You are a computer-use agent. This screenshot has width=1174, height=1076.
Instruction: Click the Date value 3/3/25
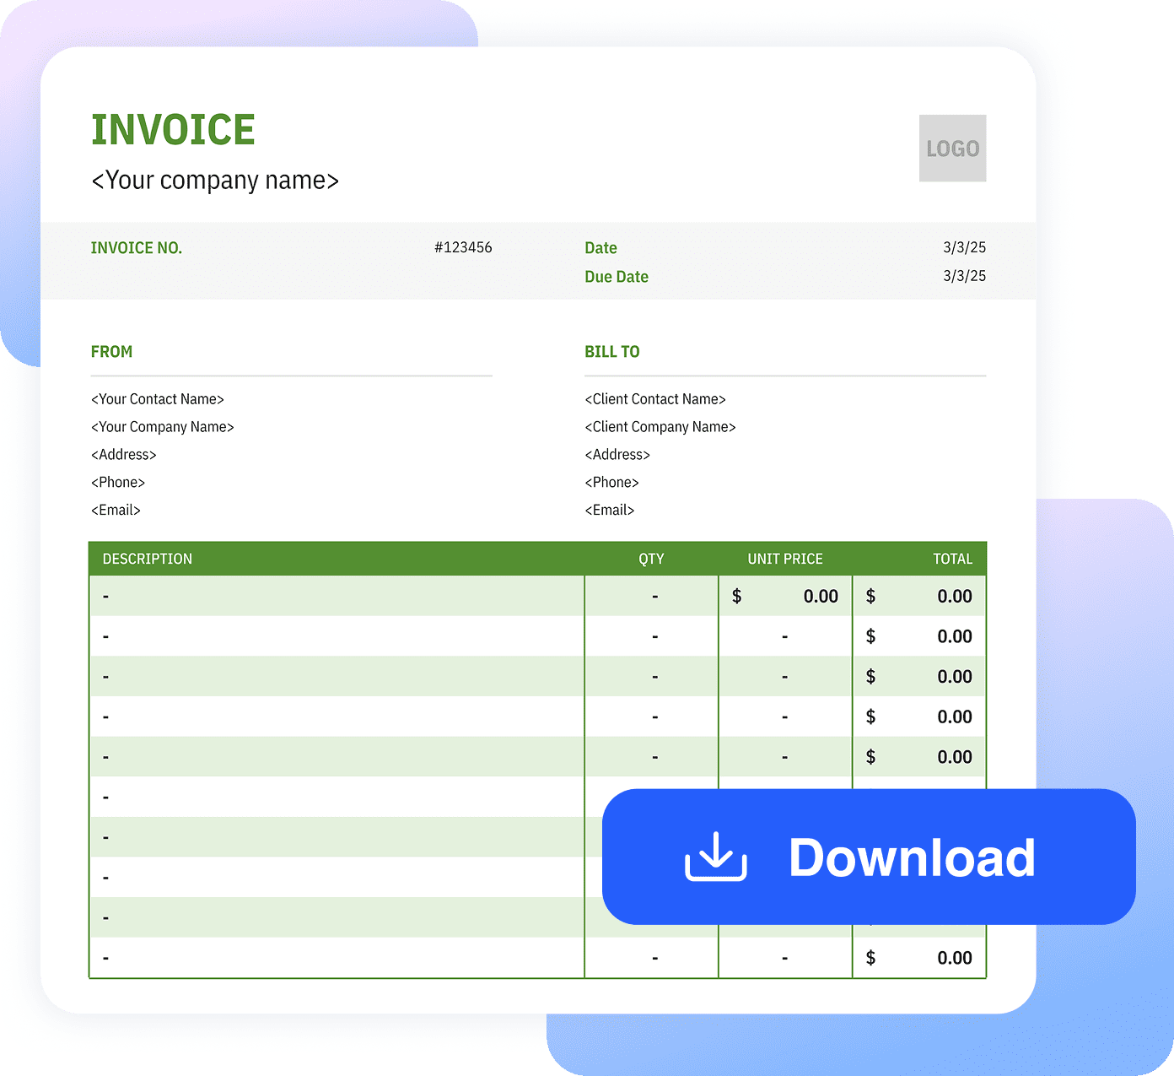tap(964, 247)
